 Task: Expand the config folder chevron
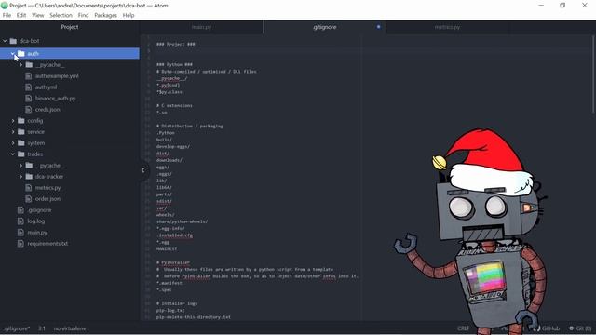tap(13, 121)
